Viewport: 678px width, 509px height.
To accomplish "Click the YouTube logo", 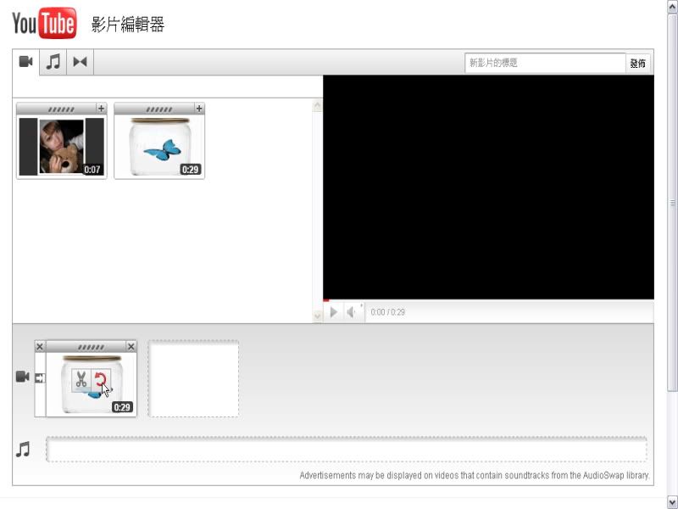I will click(44, 24).
